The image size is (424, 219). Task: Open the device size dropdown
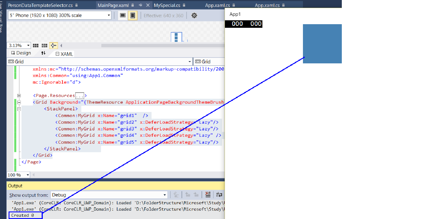[109, 15]
